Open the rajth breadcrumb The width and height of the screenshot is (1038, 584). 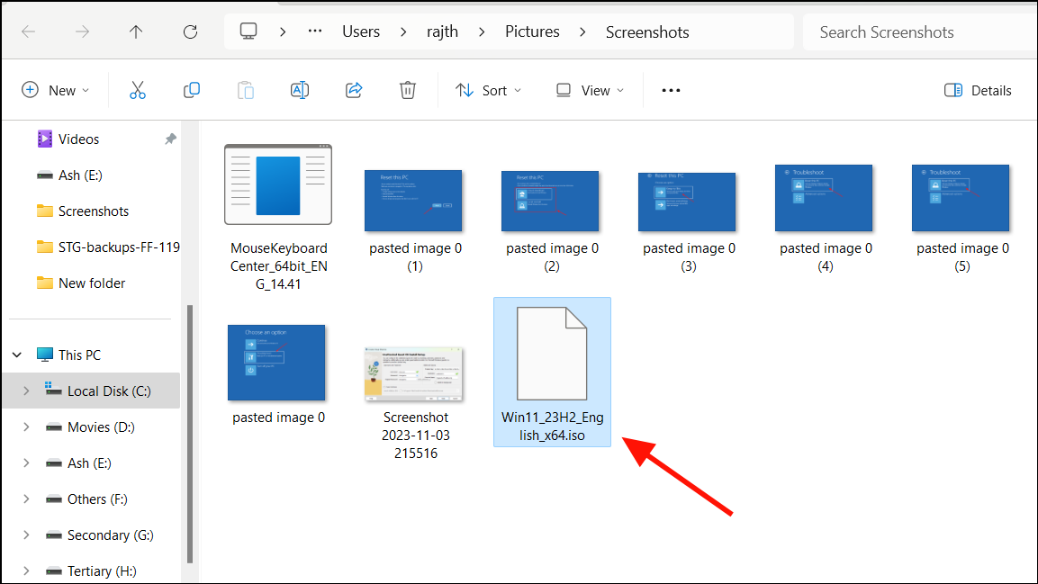pyautogui.click(x=442, y=31)
